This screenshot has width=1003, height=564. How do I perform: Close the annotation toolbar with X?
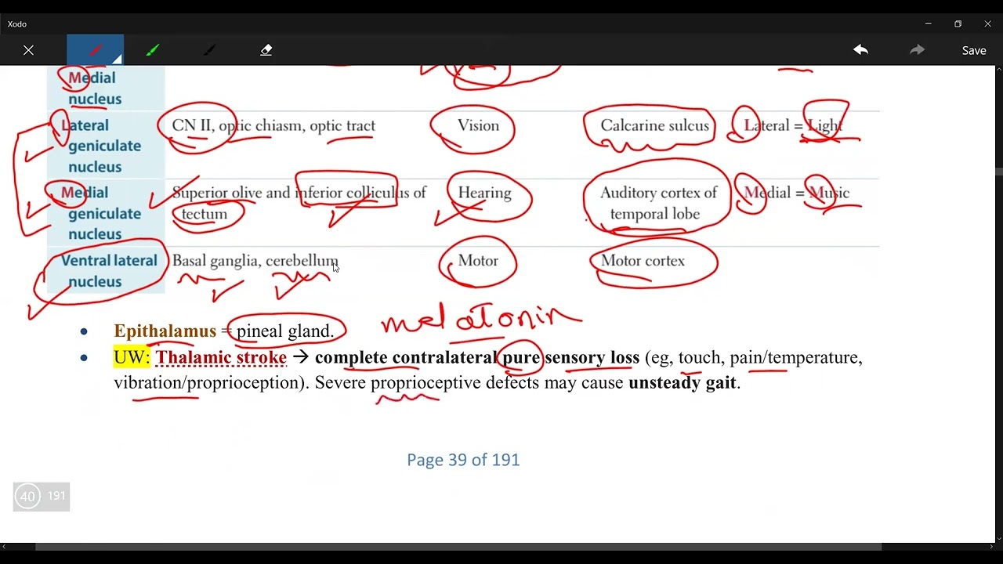(x=28, y=50)
